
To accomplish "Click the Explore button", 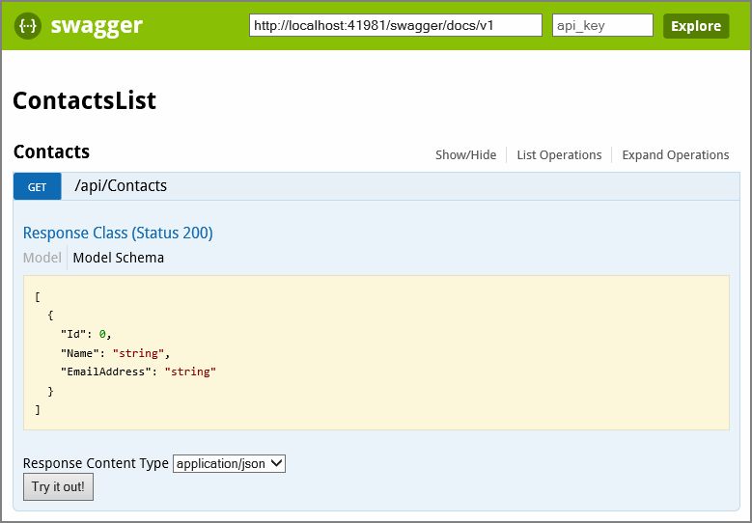I will coord(696,26).
